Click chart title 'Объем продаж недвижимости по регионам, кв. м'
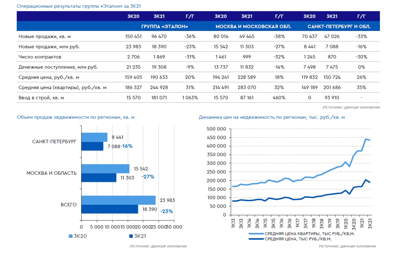The width and height of the screenshot is (401, 253). click(76, 117)
